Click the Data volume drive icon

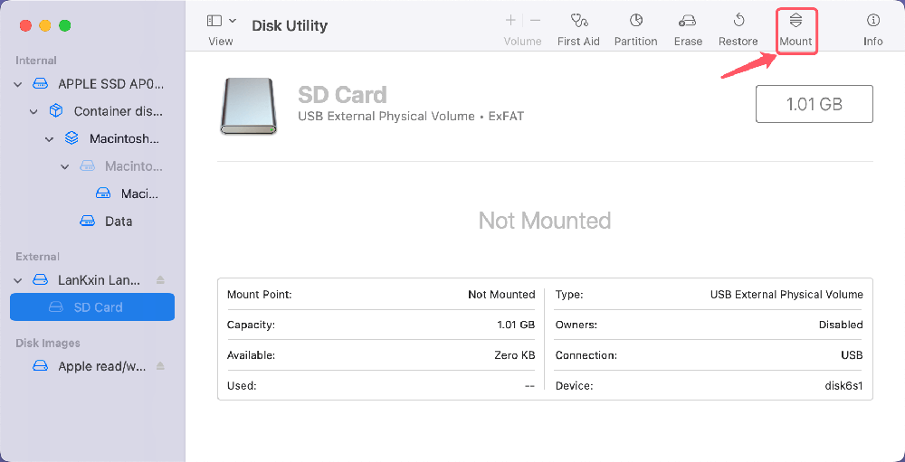tap(87, 222)
